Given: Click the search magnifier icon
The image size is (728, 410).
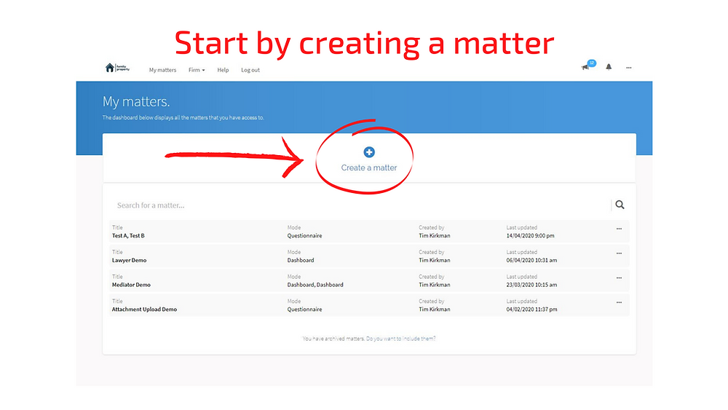Looking at the screenshot, I should [620, 205].
